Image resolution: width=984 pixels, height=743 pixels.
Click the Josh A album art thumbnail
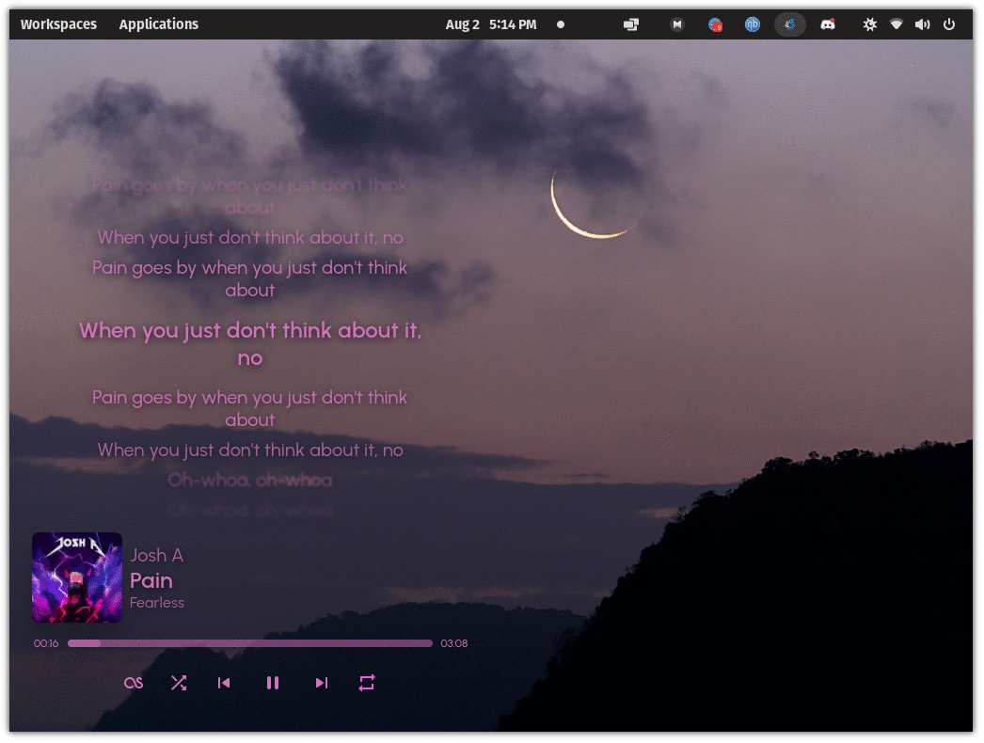click(76, 577)
